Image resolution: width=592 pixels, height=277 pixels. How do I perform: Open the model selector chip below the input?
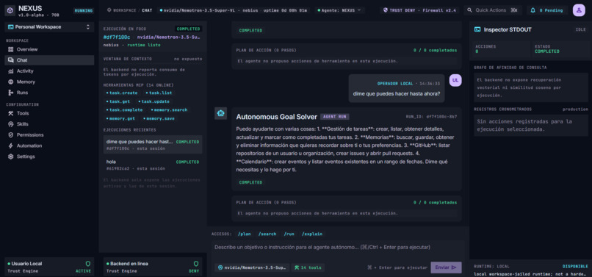[x=252, y=267]
